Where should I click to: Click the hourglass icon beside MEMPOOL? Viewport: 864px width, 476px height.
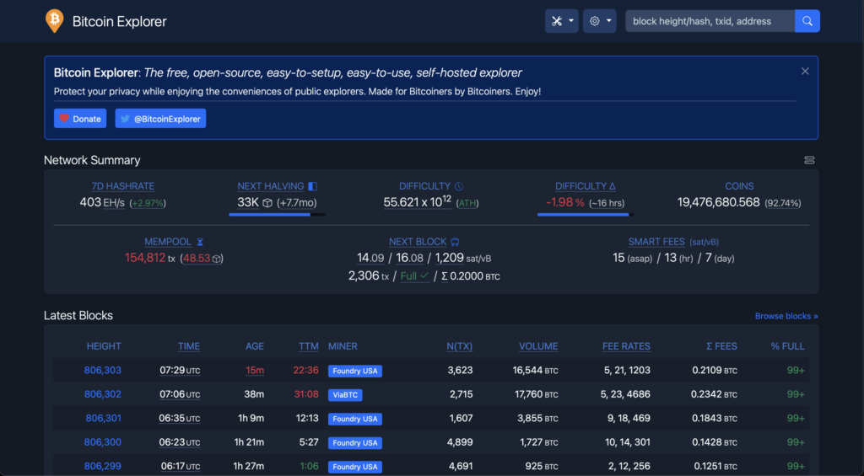[x=200, y=242]
